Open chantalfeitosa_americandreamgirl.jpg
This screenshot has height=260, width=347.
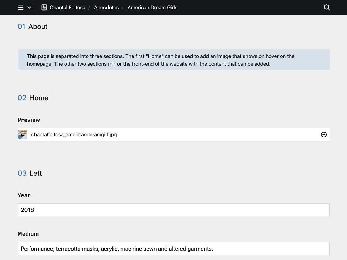[x=74, y=134]
